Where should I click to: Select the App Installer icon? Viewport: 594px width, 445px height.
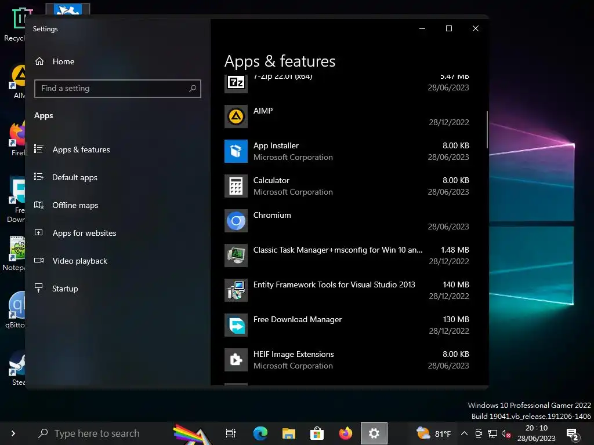[236, 151]
